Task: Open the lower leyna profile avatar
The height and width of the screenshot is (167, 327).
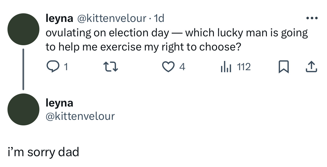Action: click(23, 109)
